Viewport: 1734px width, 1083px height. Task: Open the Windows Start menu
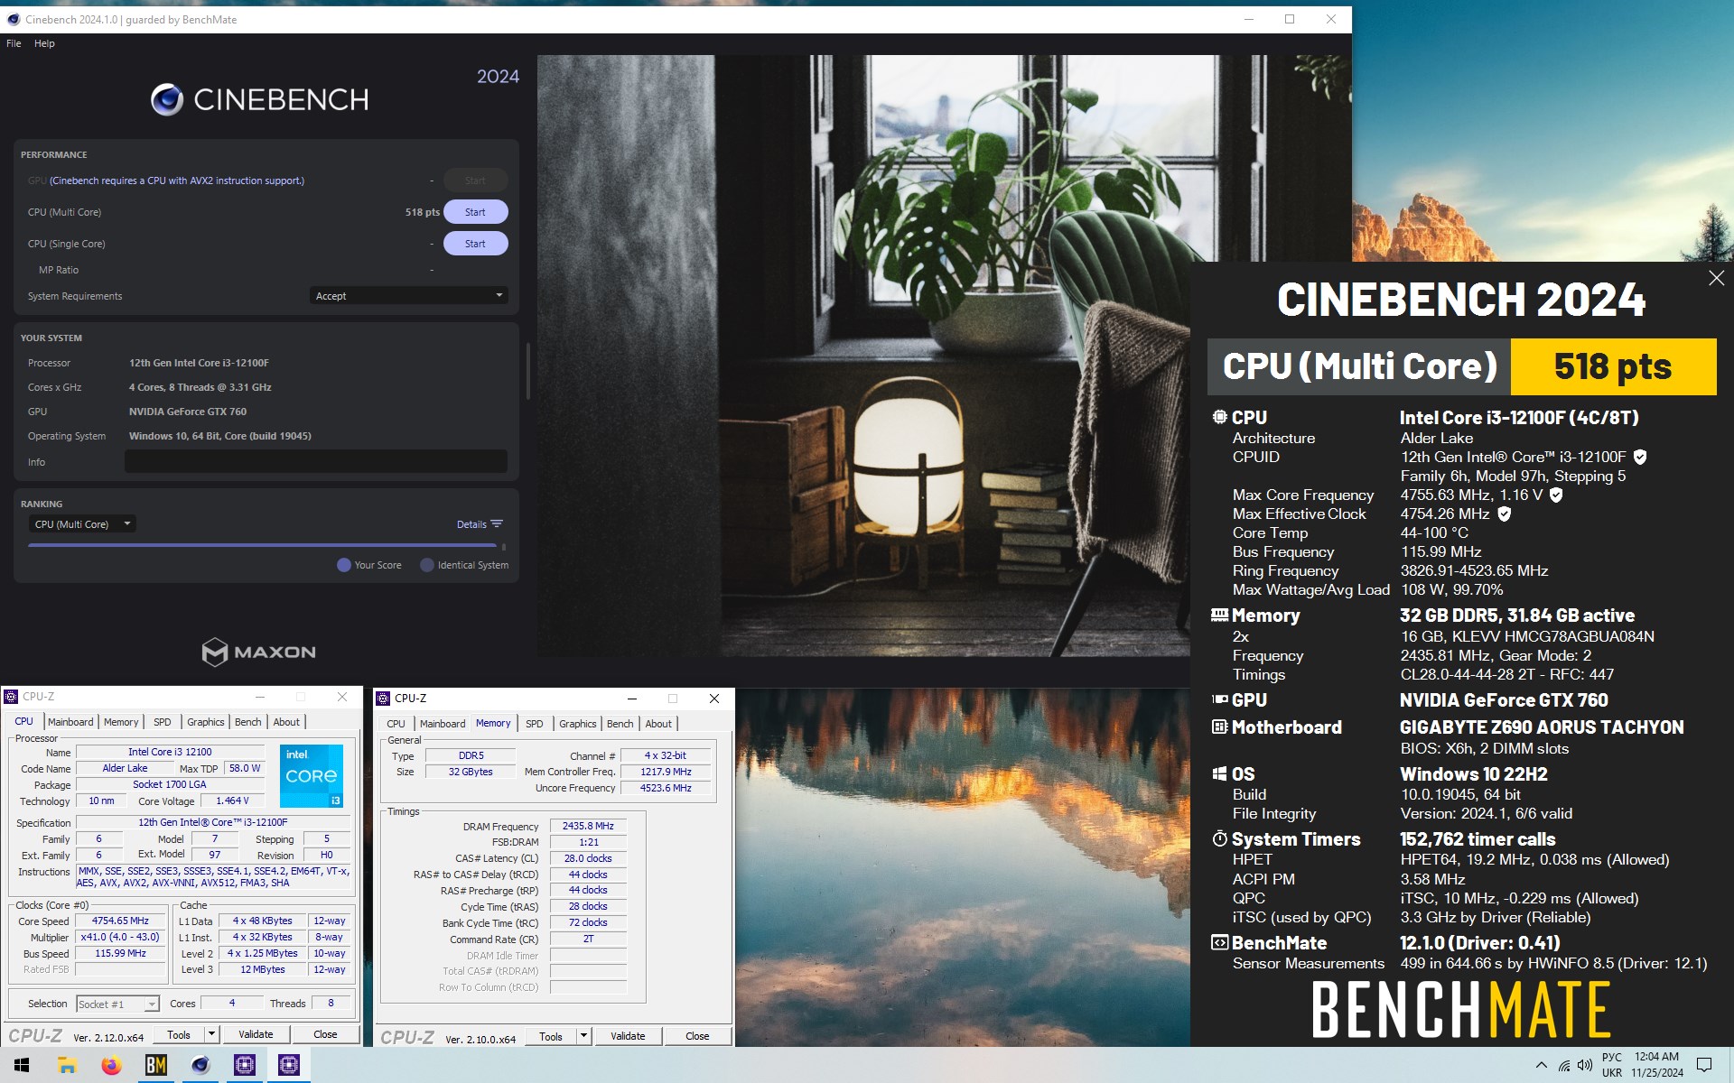(x=22, y=1066)
